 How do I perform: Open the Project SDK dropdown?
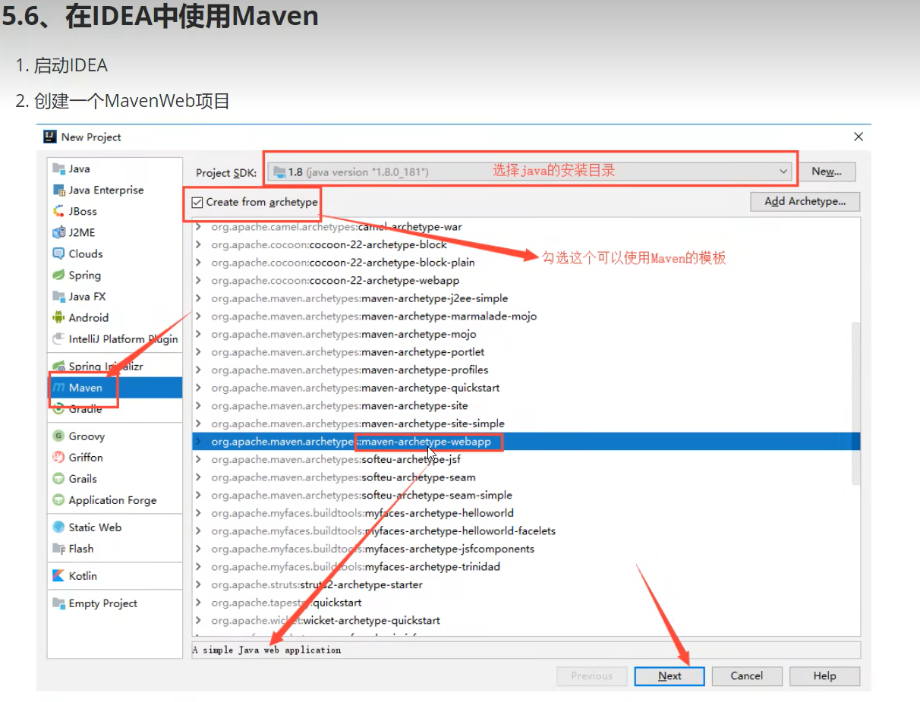(530, 172)
